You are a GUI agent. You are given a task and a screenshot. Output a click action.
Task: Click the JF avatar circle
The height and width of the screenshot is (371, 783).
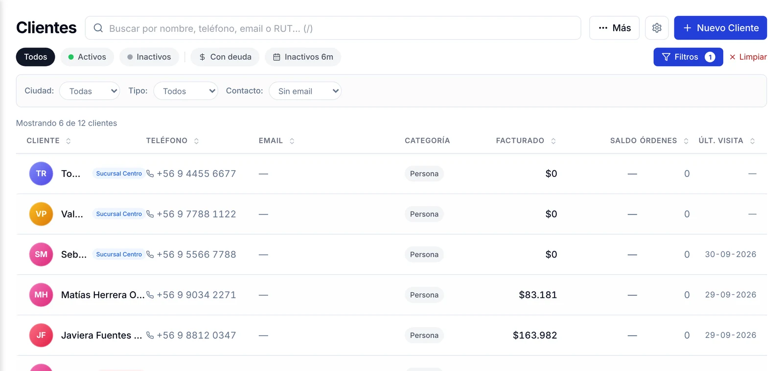[x=41, y=335]
